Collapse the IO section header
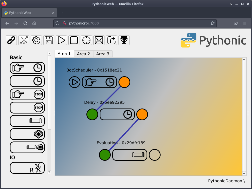252x189 pixels. point(12,157)
